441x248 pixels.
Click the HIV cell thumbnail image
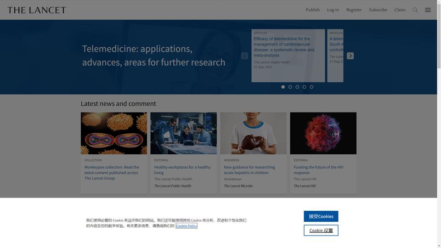pyautogui.click(x=323, y=133)
